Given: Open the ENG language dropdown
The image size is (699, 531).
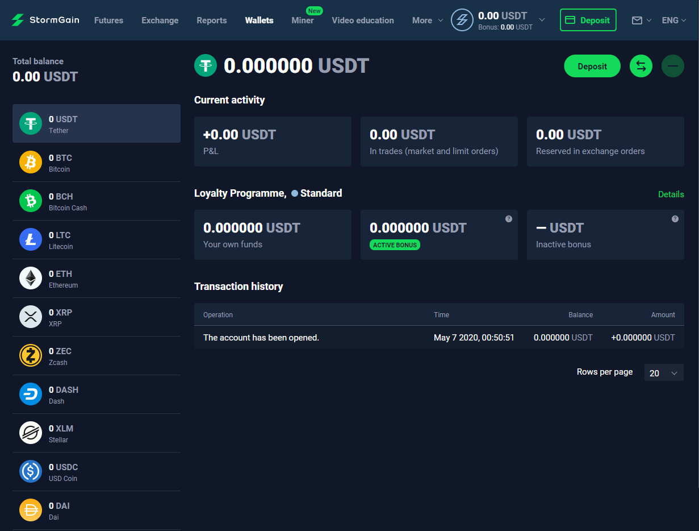Looking at the screenshot, I should [674, 20].
